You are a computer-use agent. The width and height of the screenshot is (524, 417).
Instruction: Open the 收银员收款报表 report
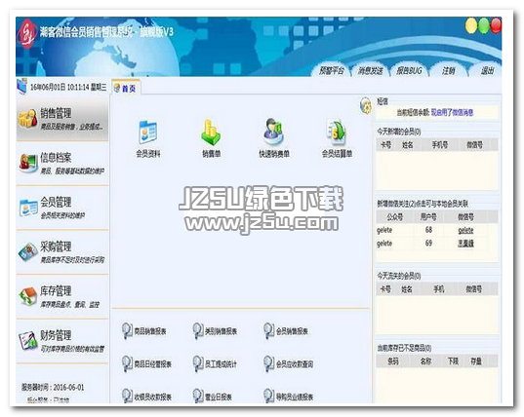(146, 397)
